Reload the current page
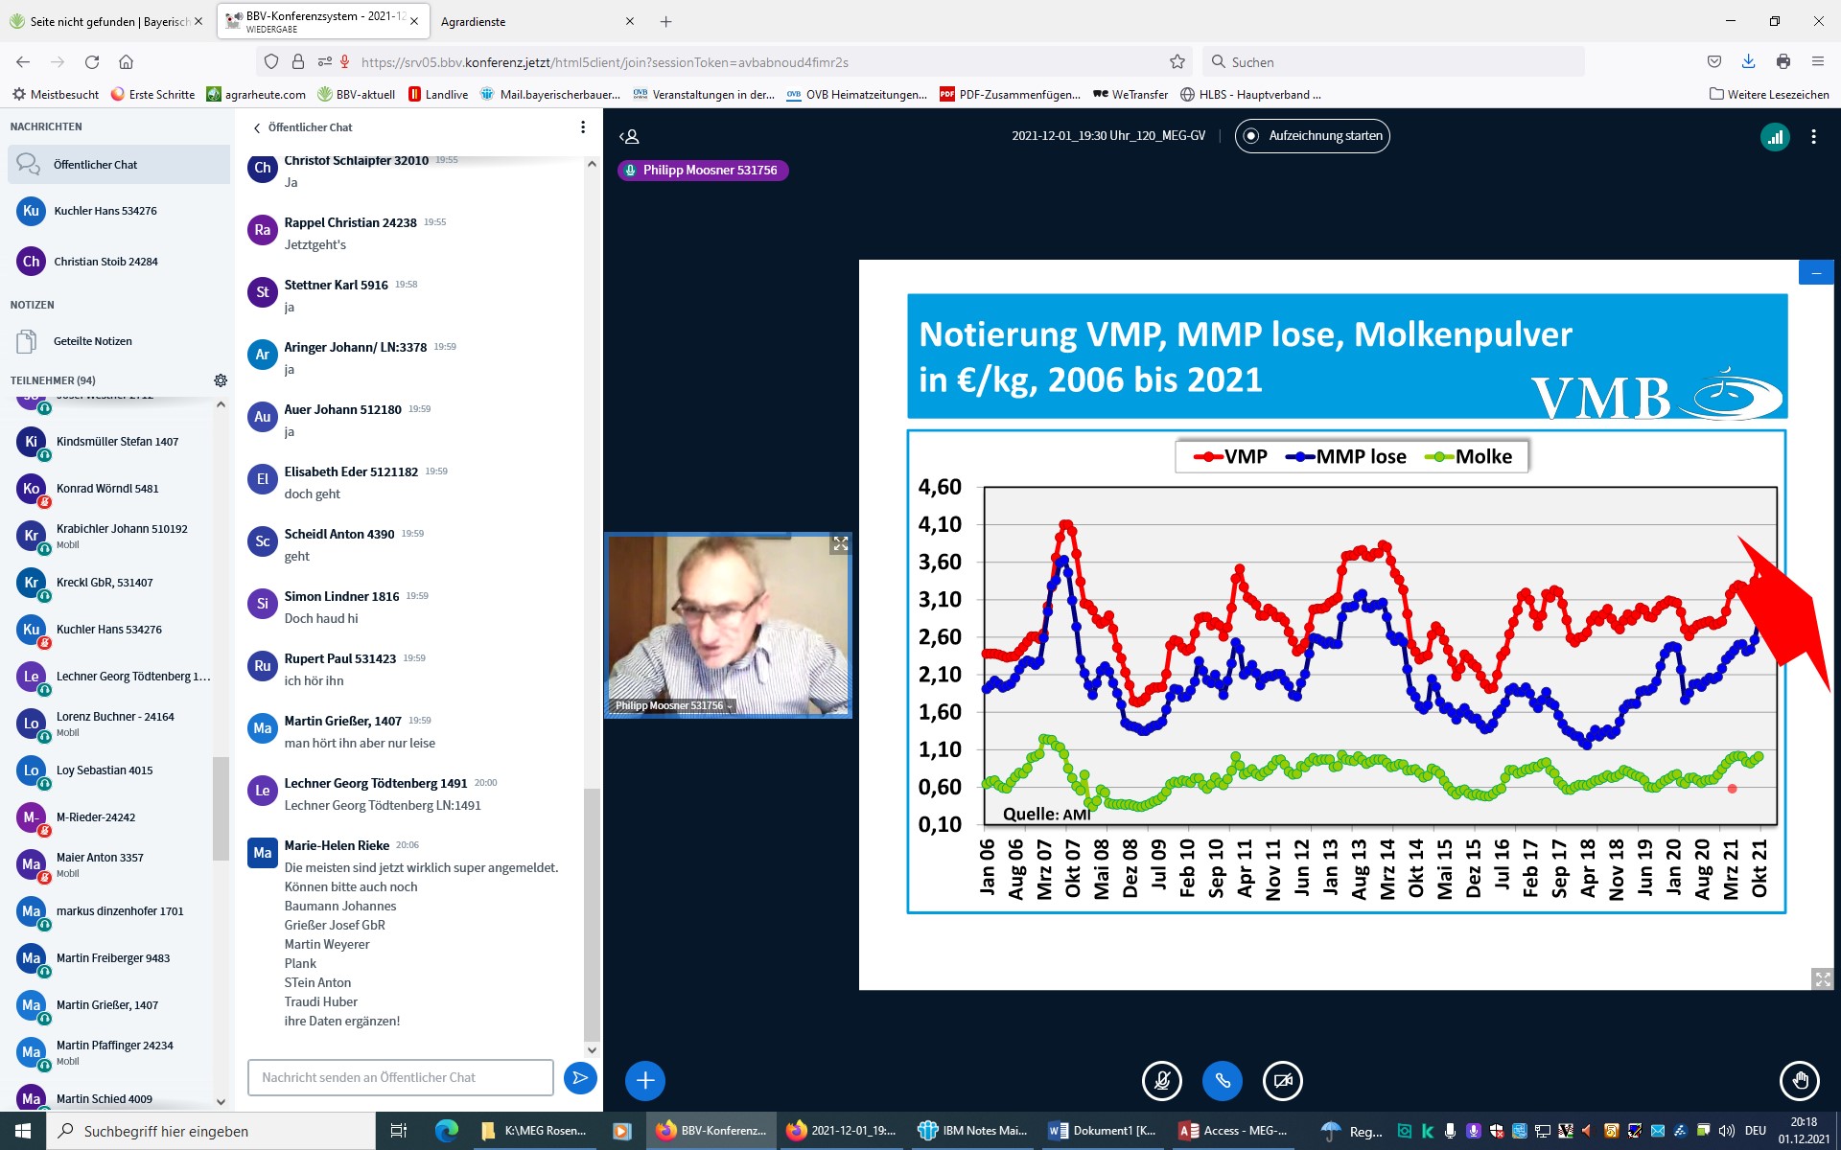 click(x=92, y=62)
